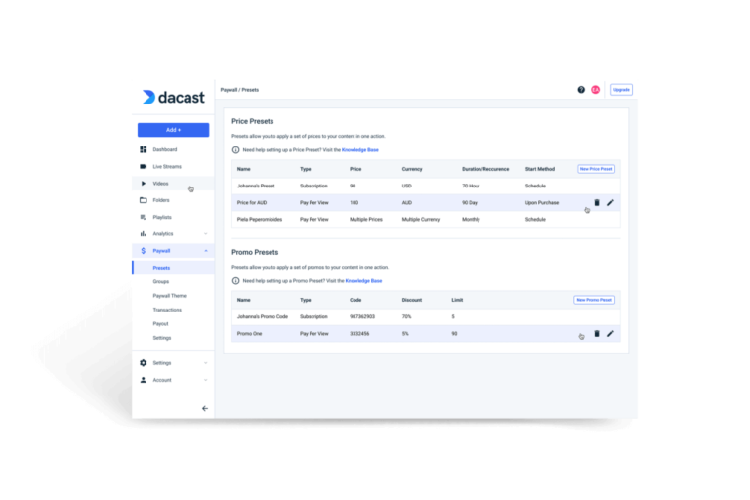This screenshot has height=500, width=750.
Task: Collapse sidebar with the back arrow
Action: tap(204, 408)
